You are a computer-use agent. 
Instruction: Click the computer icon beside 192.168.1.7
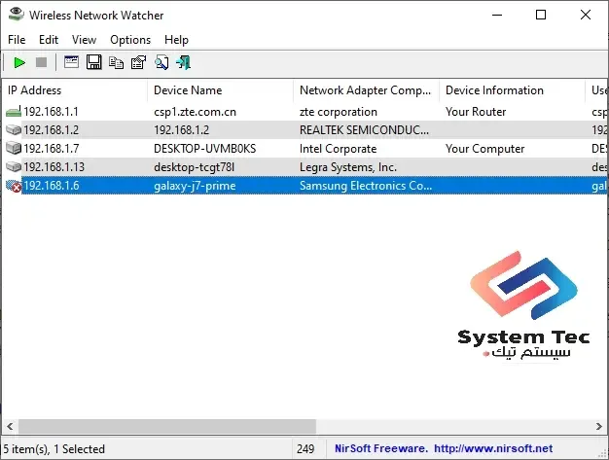pos(14,148)
